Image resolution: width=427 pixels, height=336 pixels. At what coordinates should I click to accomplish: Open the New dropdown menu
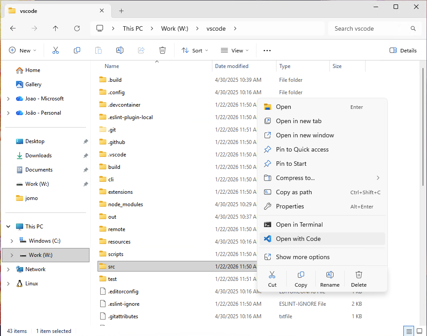(x=23, y=50)
